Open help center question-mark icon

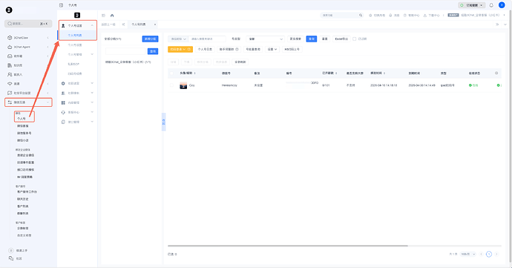point(405,15)
